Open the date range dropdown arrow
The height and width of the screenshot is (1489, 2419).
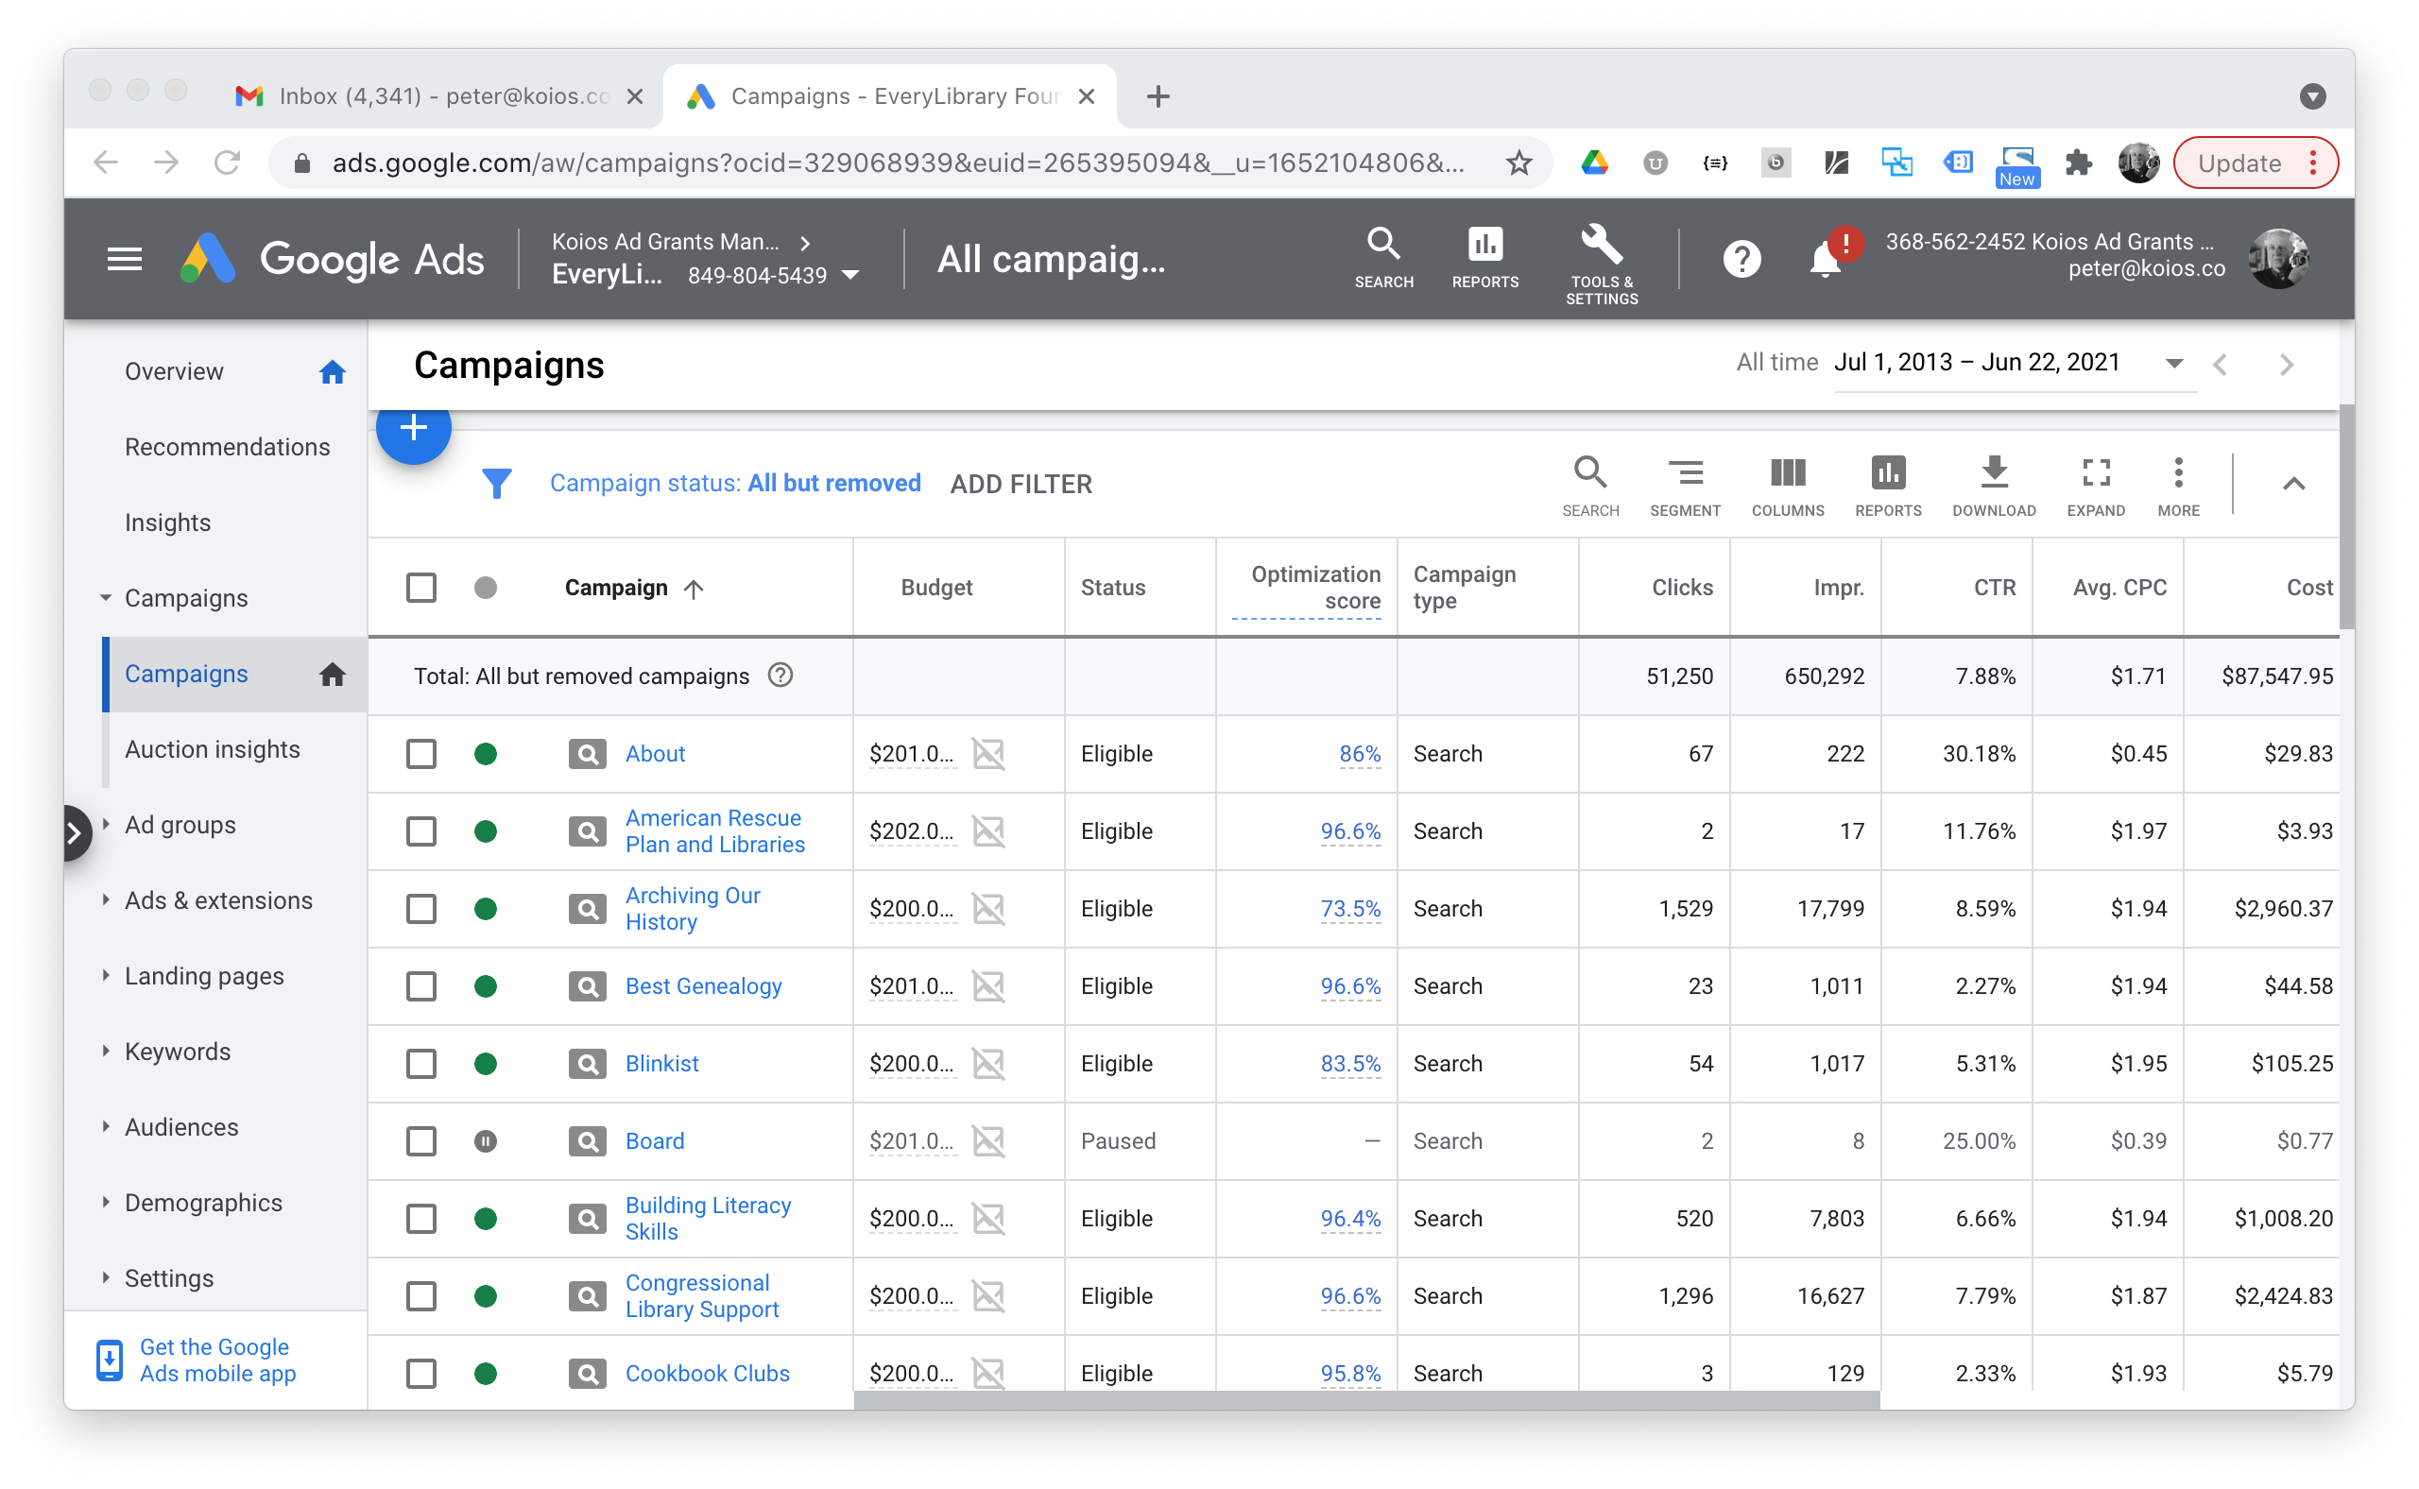click(x=2173, y=364)
